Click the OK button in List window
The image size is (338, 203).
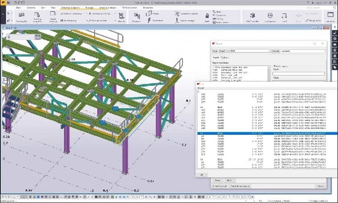click(201, 174)
